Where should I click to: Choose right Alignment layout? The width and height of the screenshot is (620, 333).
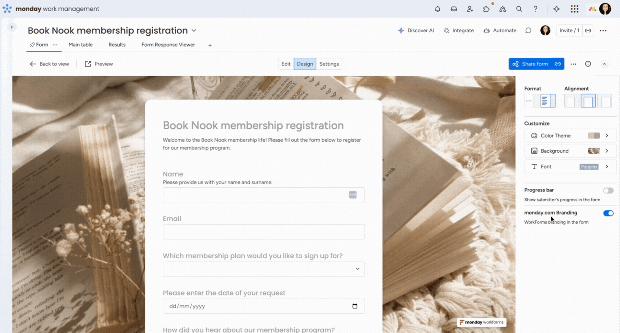pyautogui.click(x=604, y=101)
